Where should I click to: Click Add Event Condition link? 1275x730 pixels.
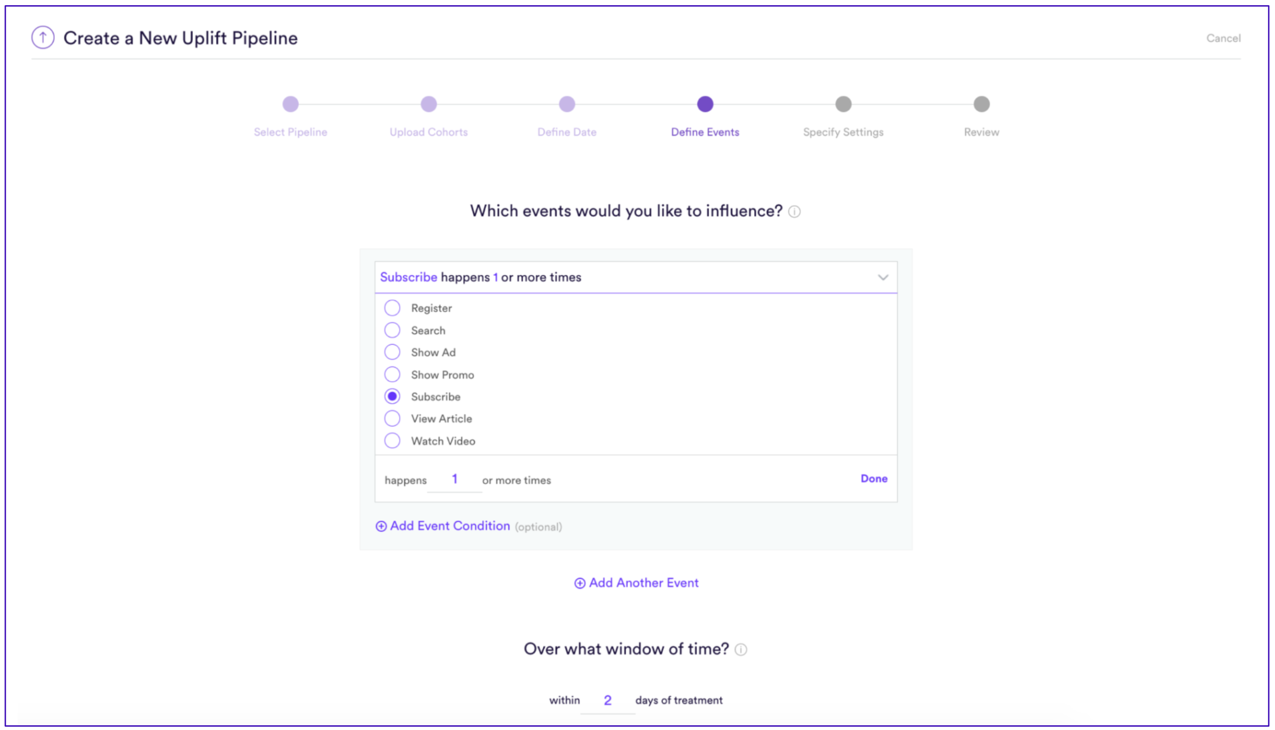tap(450, 526)
